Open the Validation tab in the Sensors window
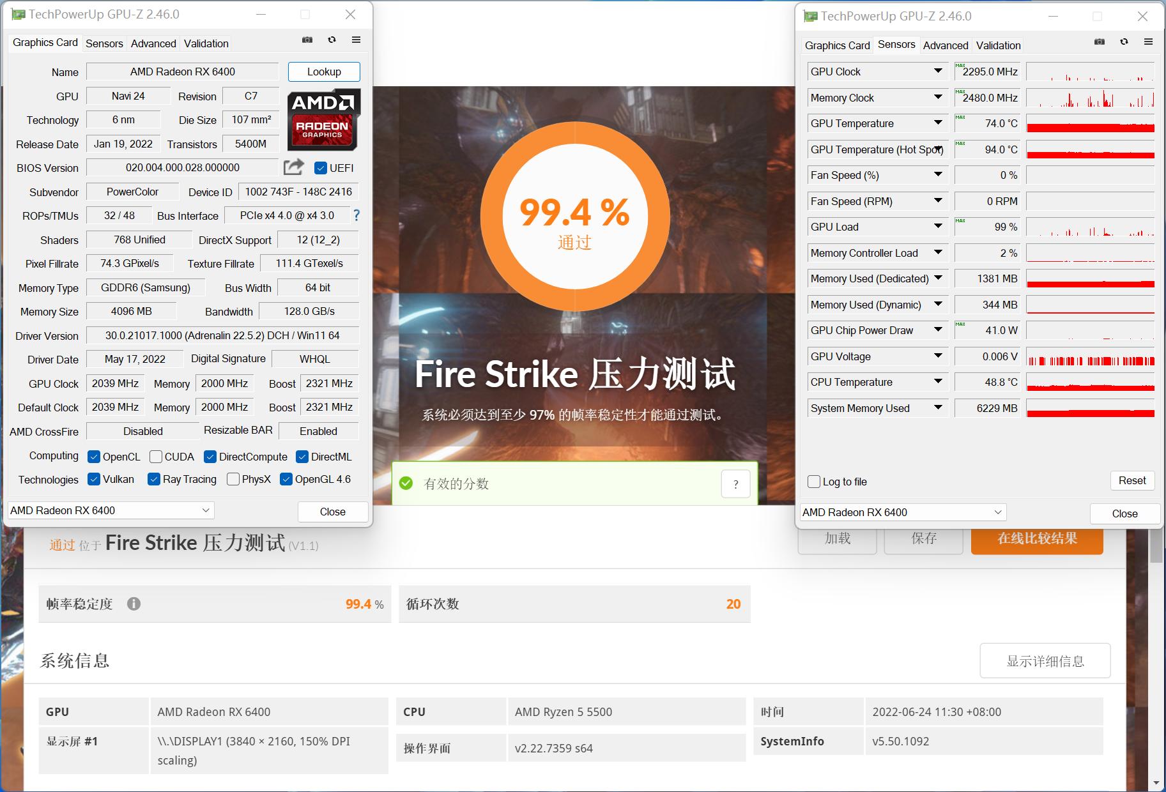The width and height of the screenshot is (1166, 792). click(998, 45)
